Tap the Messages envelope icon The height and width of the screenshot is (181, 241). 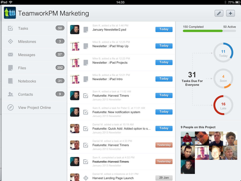(10, 55)
